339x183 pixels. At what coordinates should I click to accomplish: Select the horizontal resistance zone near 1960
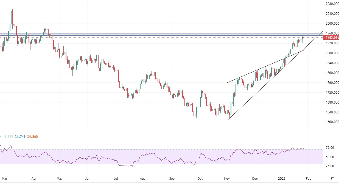click(165, 34)
